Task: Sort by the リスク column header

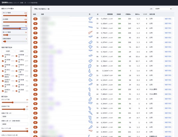Action: pos(145,14)
